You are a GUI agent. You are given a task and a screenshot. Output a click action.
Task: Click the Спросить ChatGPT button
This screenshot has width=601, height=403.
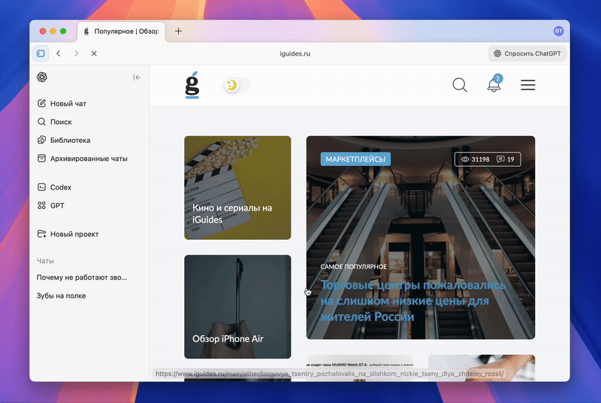(527, 53)
